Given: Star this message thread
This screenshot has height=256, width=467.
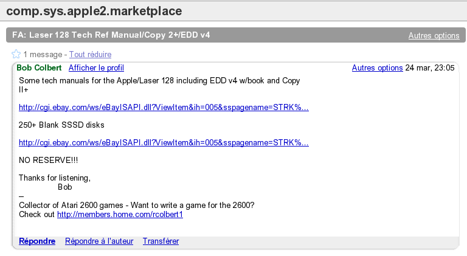Looking at the screenshot, I should pyautogui.click(x=16, y=54).
